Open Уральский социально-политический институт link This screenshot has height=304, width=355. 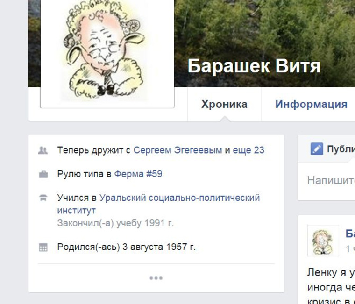pyautogui.click(x=158, y=204)
